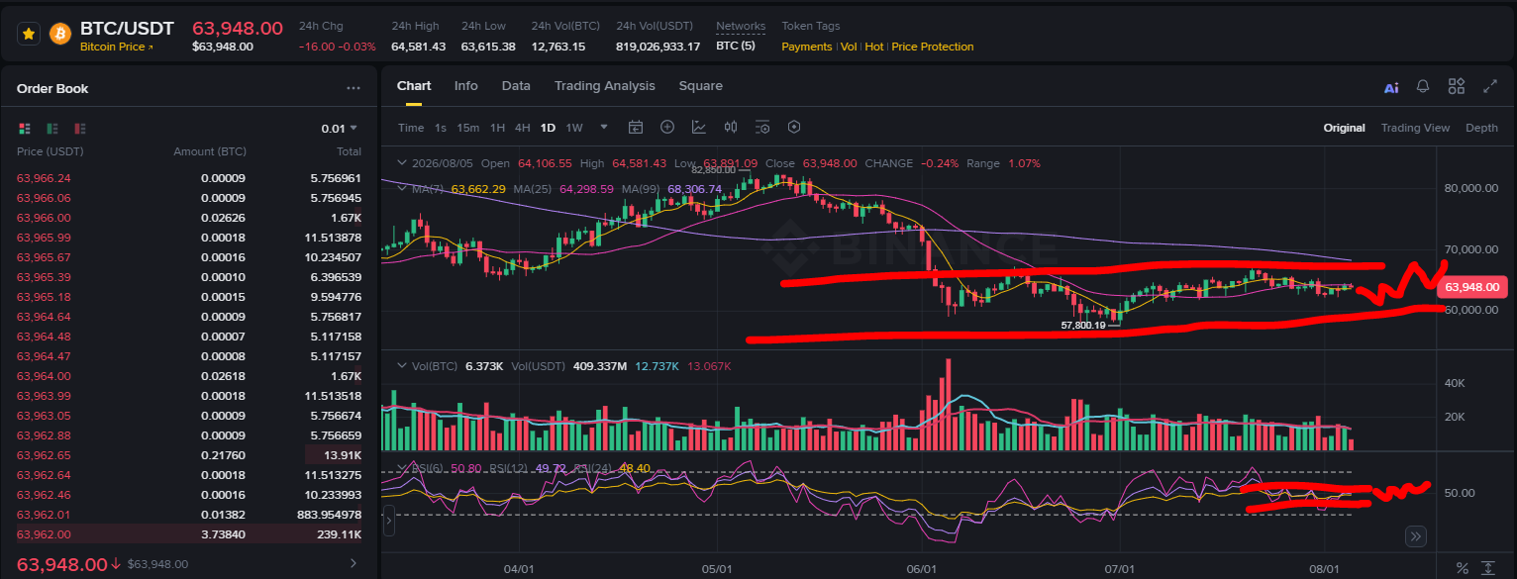Viewport: 1517px width, 579px height.
Task: Select the 4H chart interval
Action: (522, 128)
